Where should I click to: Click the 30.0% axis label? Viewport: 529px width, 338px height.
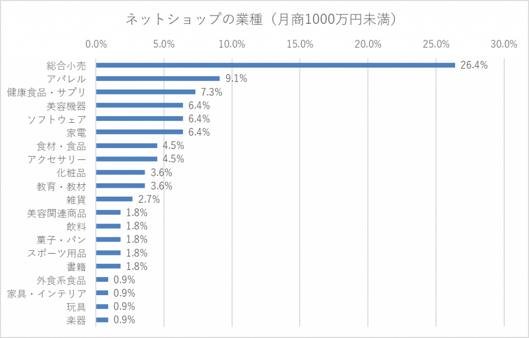[x=504, y=44]
